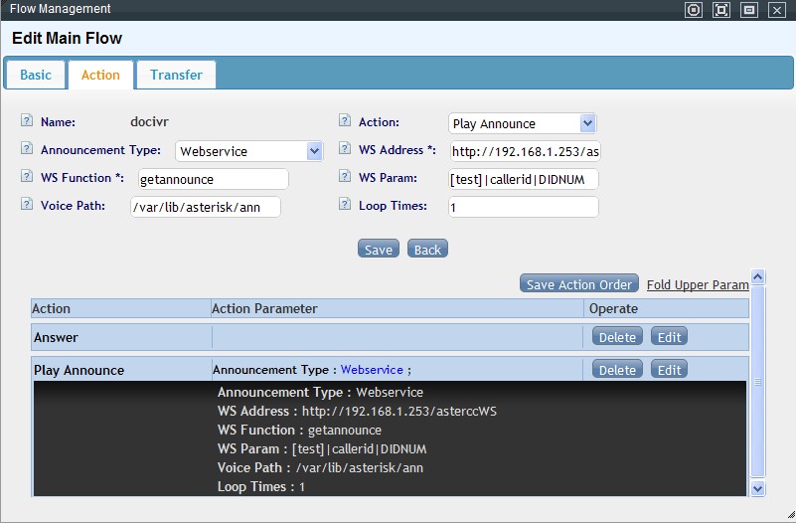Image resolution: width=796 pixels, height=523 pixels.
Task: Click Save Action Order button
Action: tap(578, 284)
